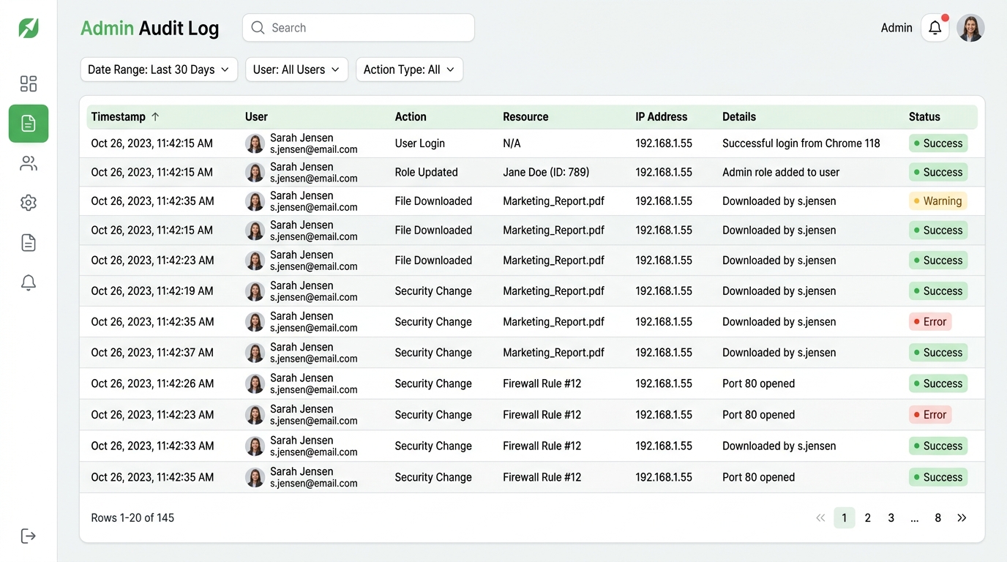This screenshot has width=1007, height=562.
Task: Open the notifications bell in top header
Action: click(935, 28)
